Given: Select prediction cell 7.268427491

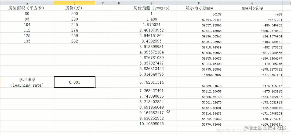Looking at the screenshot, I should coord(152,91).
